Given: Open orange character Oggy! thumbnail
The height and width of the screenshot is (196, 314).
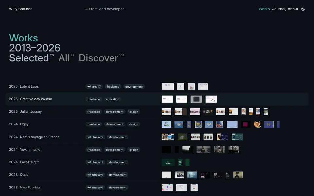Looking at the screenshot, I should (257, 124).
